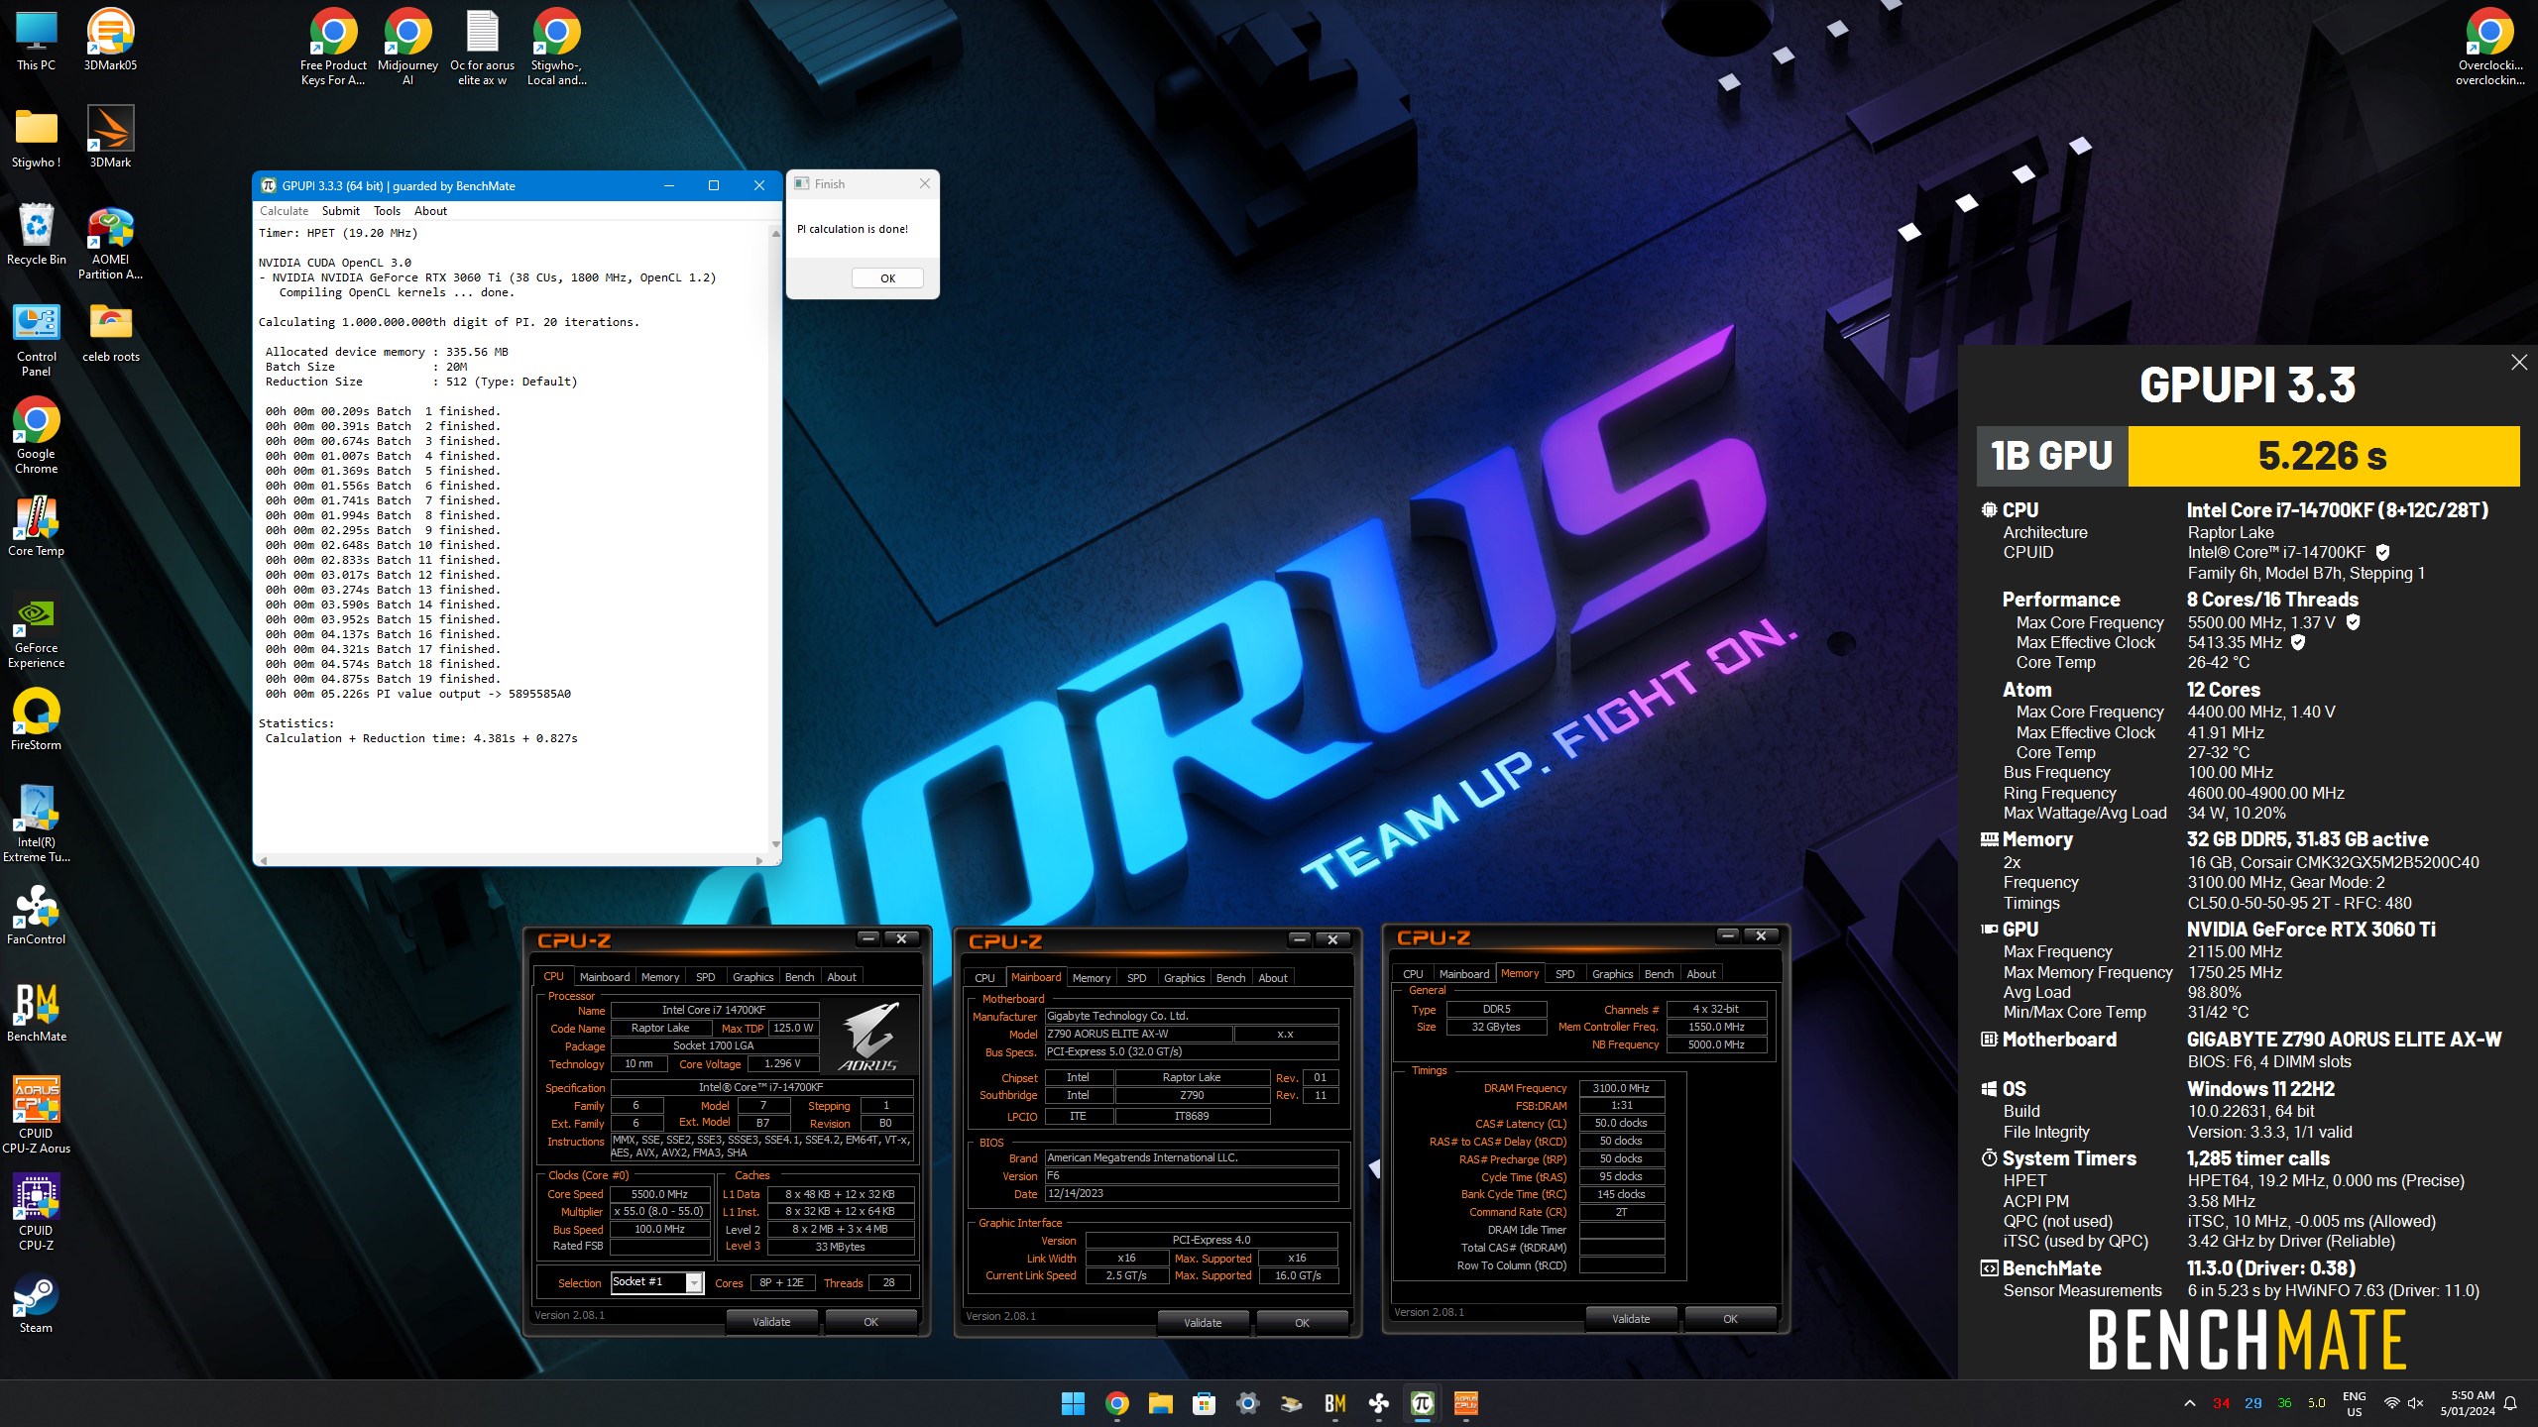Launch AOMEI Partition Assistant shortcut

point(110,244)
